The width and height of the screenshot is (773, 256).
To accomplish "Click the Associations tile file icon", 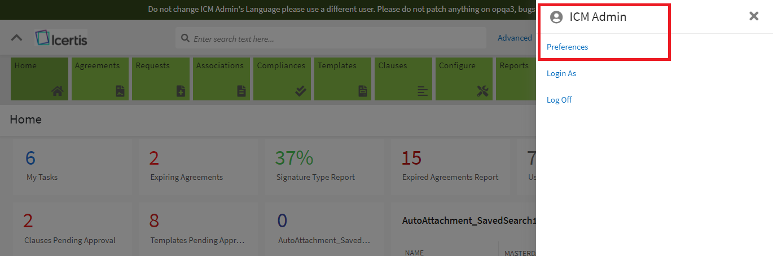I will point(241,91).
